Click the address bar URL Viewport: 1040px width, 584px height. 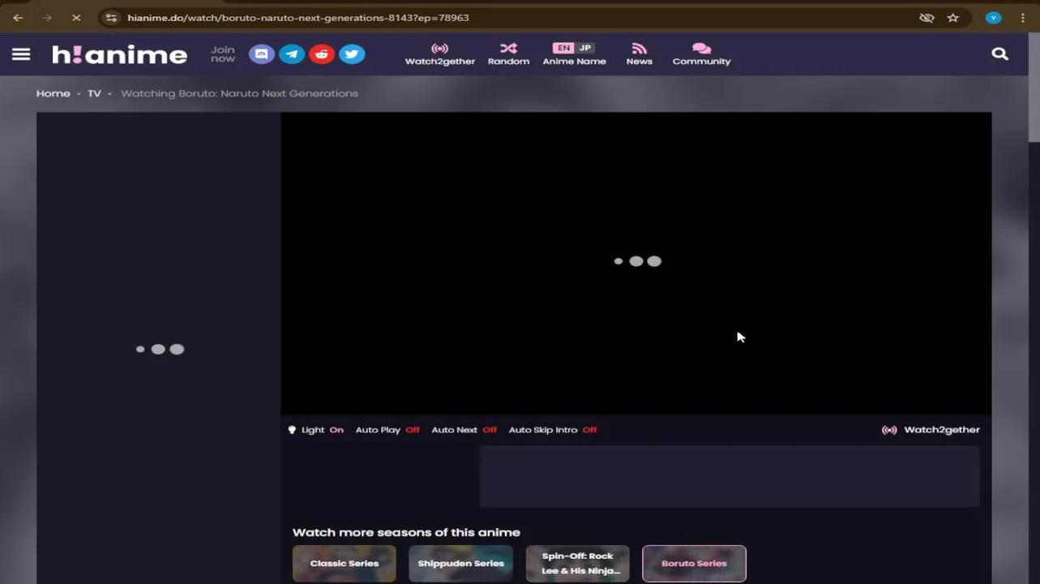298,18
